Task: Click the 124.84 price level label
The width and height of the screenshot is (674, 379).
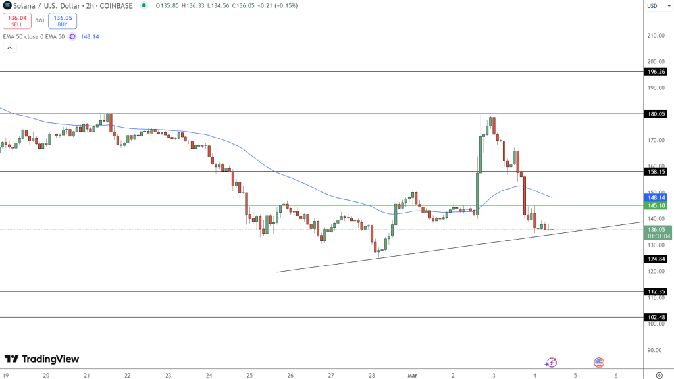Action: tap(656, 259)
